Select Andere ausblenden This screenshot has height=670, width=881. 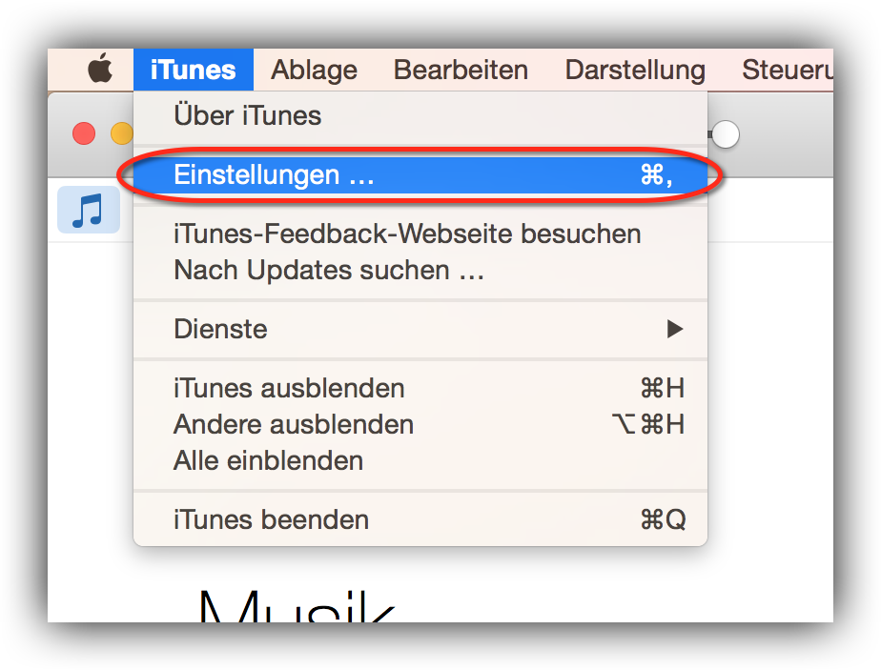tap(420, 424)
